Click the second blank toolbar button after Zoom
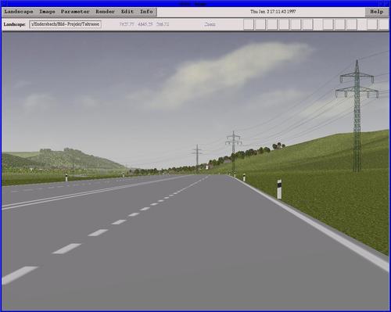Screen dimensions: 391x312 click(260, 24)
